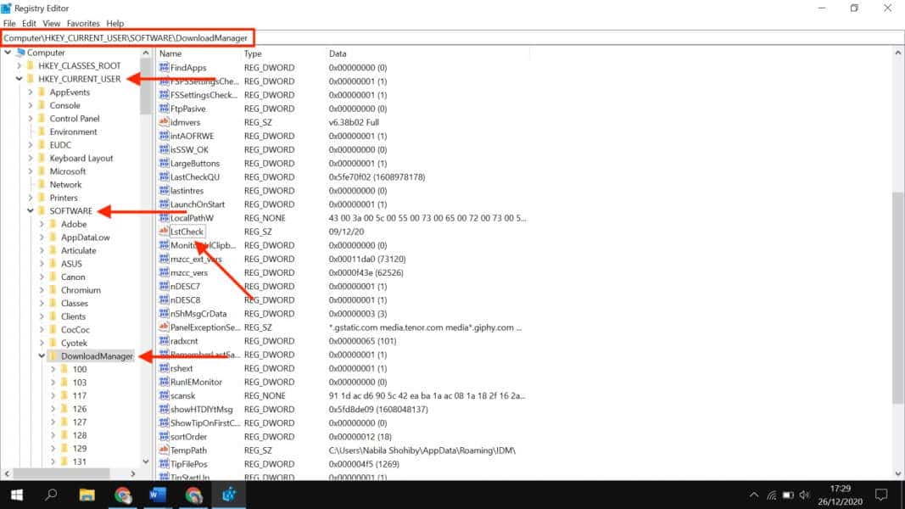Viewport: 905px width, 509px height.
Task: Open the Edit menu
Action: point(29,24)
